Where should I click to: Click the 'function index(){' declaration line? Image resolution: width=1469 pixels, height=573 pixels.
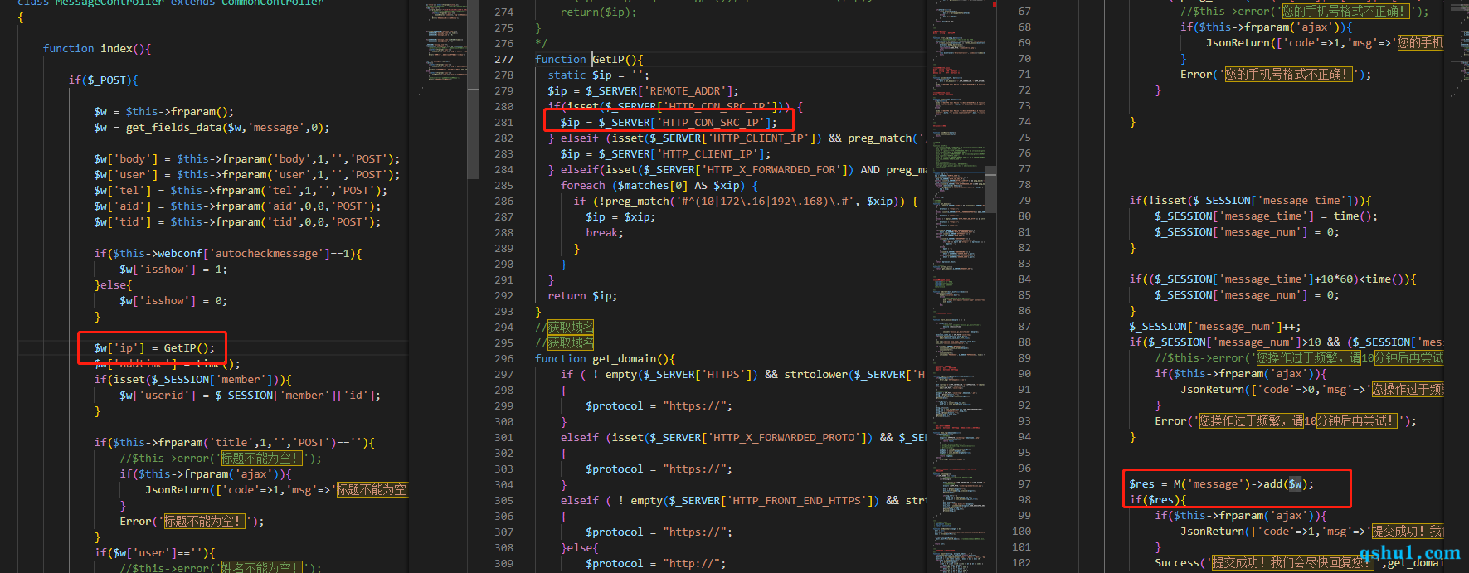point(97,48)
